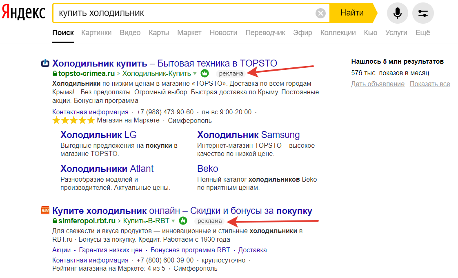Clear the search query with X button
Viewport: 458px width, 278px height.
pos(320,13)
